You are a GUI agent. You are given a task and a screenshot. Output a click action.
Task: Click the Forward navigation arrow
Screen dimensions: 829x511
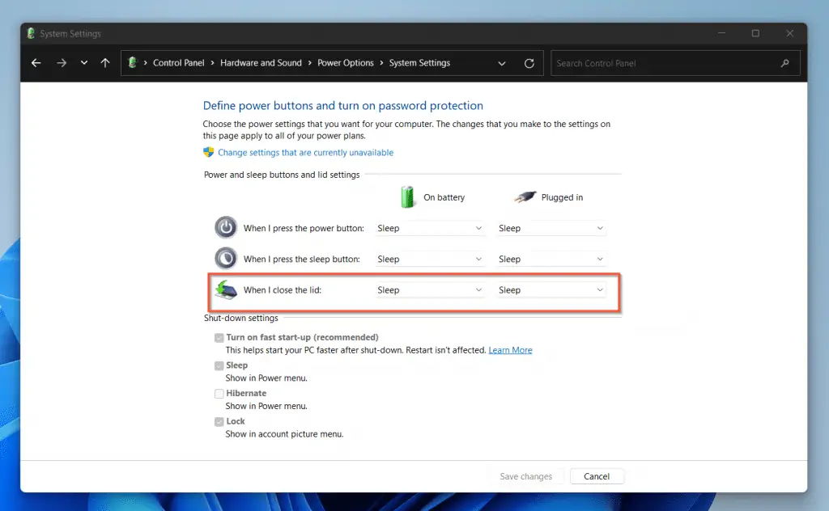[x=62, y=63]
